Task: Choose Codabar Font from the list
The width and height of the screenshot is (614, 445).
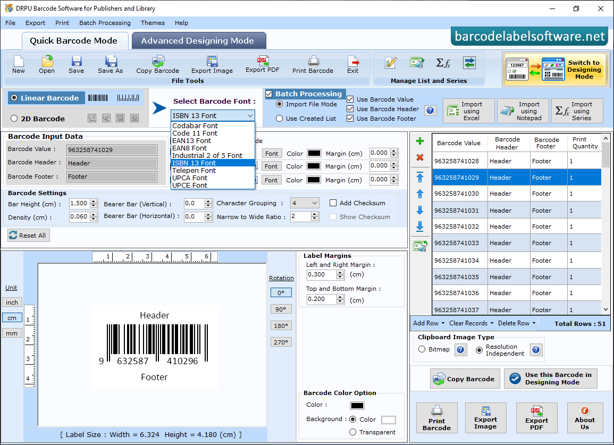Action: (x=195, y=126)
